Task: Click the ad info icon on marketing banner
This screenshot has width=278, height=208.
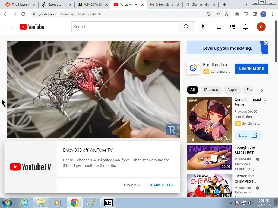Action: [266, 43]
